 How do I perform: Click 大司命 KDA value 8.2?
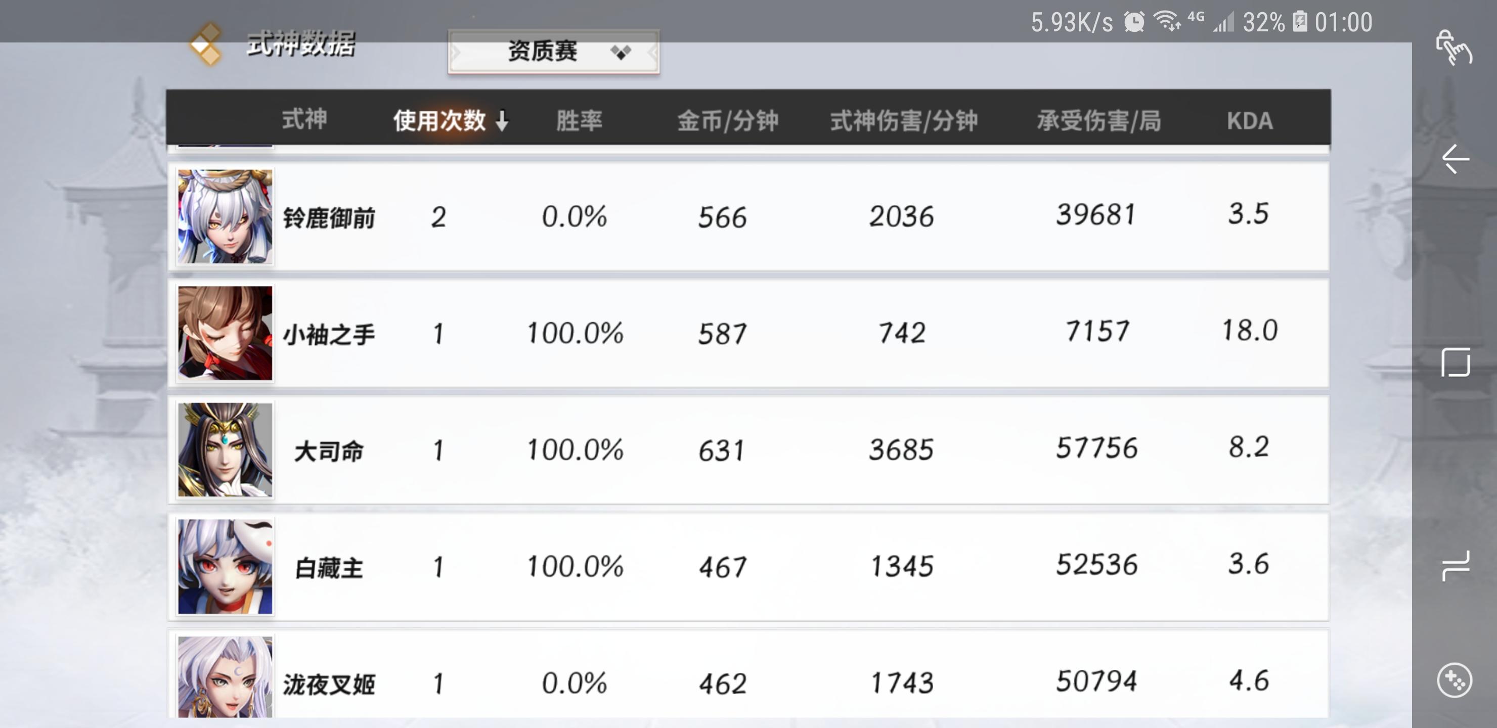(x=1248, y=447)
